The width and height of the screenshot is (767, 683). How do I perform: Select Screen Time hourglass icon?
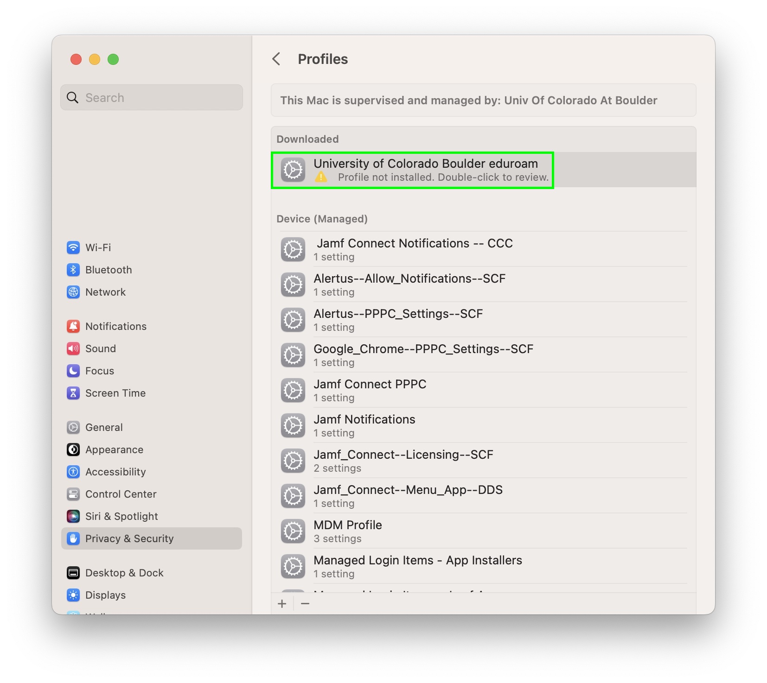73,393
